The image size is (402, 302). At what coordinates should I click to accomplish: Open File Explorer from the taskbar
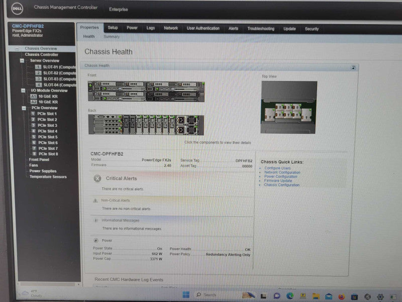tap(316, 296)
